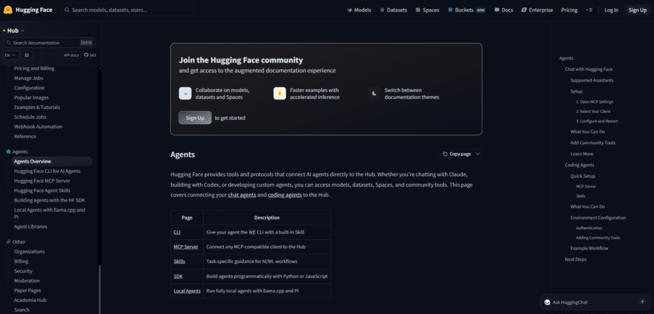Open Hugging Face CLI for AI Agents
Screen dimensions: 654x314
(x=47, y=171)
